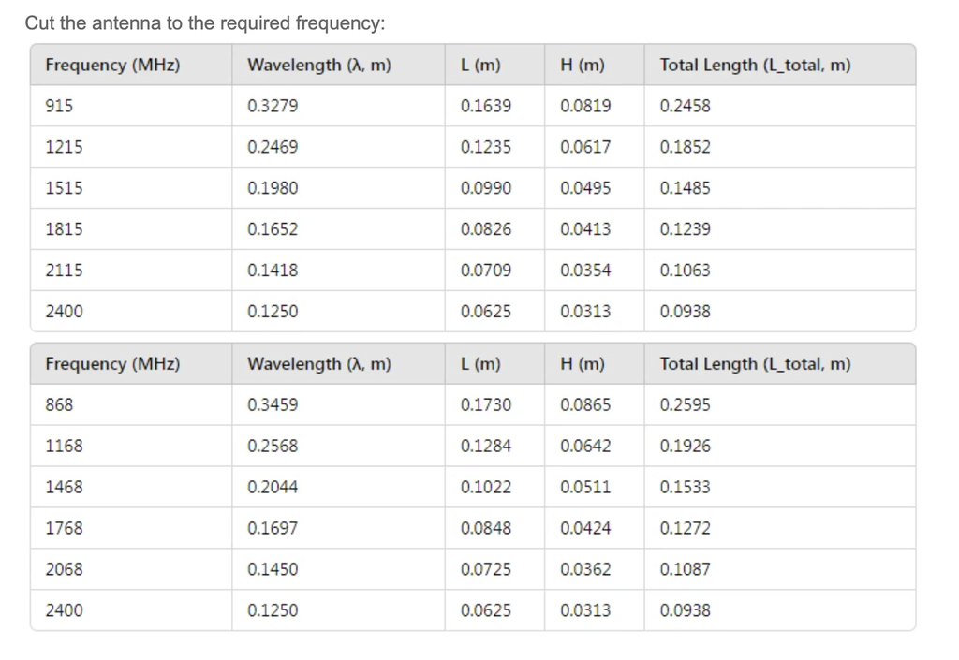Select the 0.1697 wavelength cell
The width and height of the screenshot is (959, 660).
click(273, 529)
